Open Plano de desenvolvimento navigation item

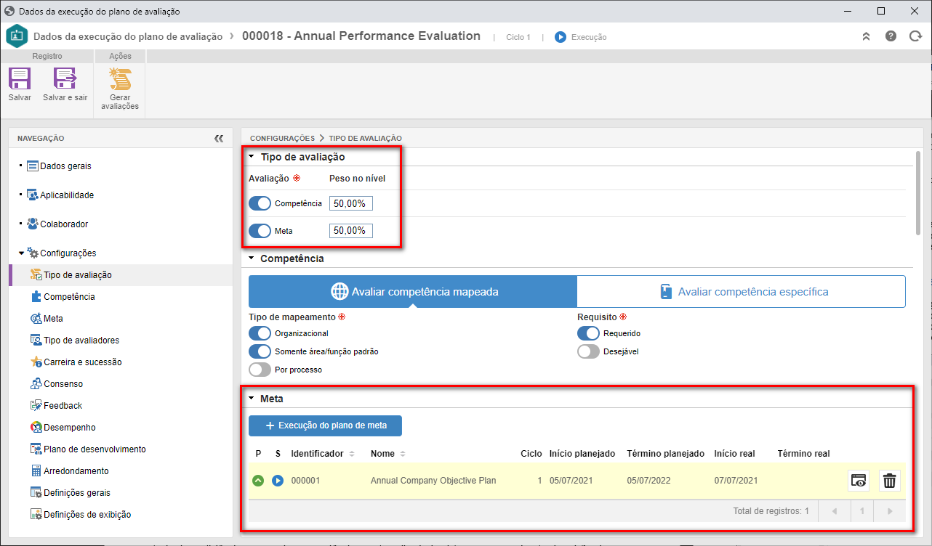(x=95, y=449)
